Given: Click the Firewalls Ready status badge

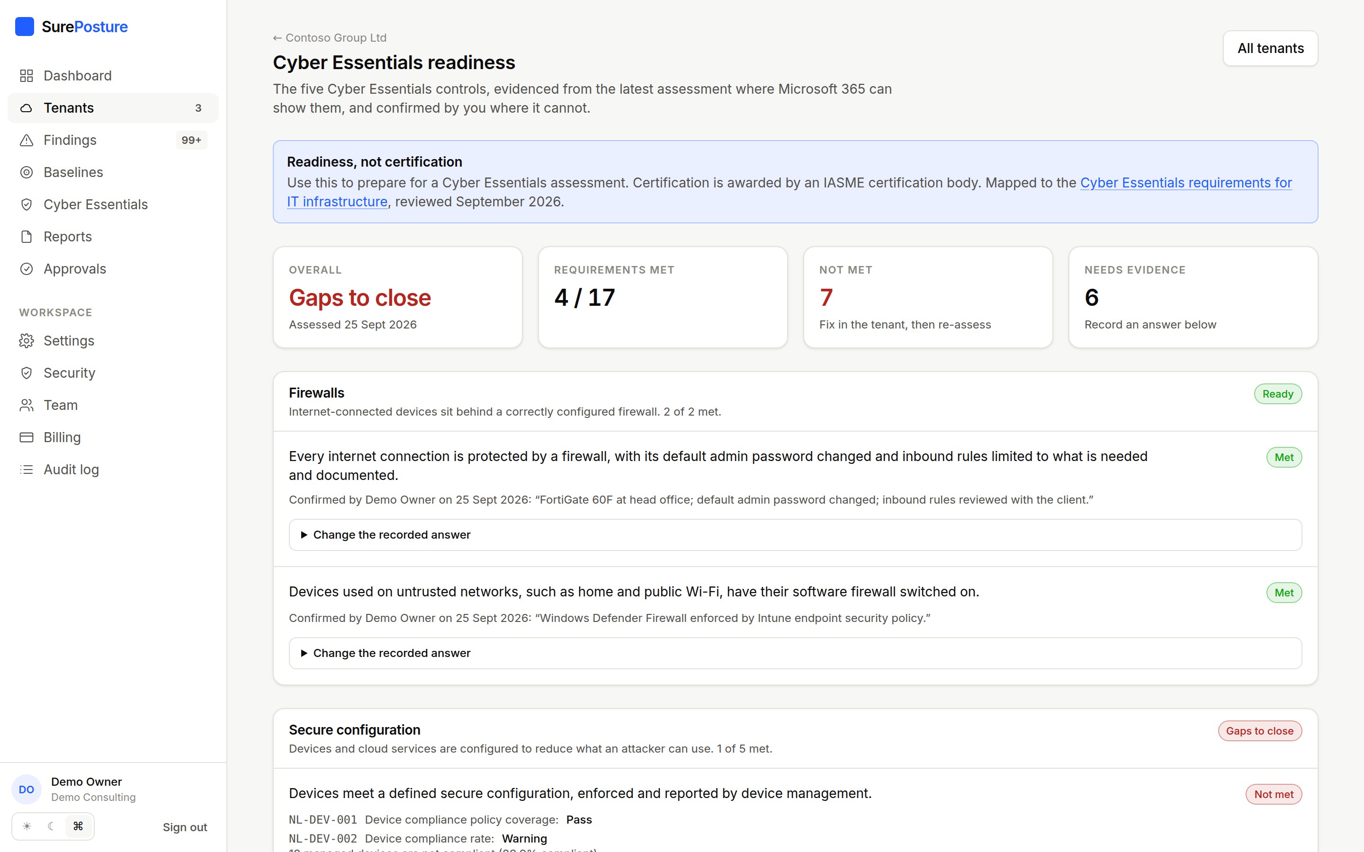Looking at the screenshot, I should [1278, 393].
